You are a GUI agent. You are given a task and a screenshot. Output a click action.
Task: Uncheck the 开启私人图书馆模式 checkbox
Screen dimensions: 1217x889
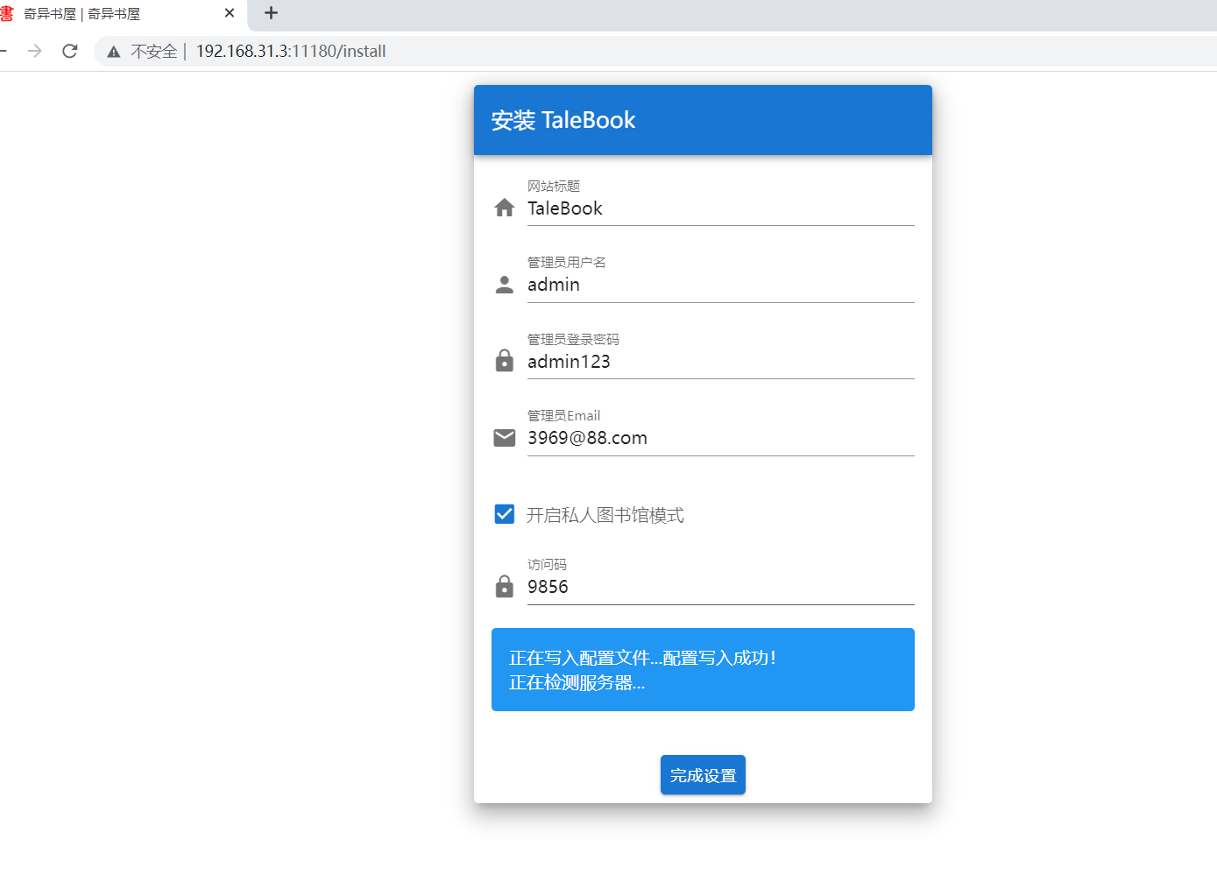point(504,514)
